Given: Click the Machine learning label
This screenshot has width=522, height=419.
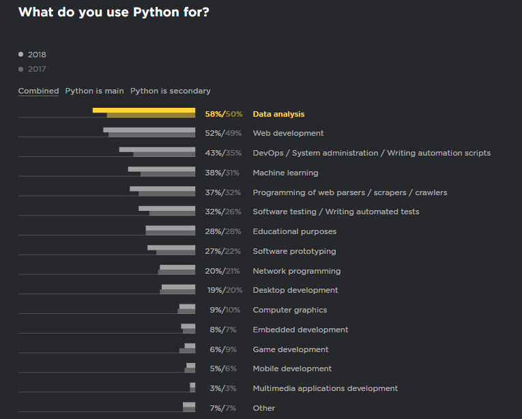Looking at the screenshot, I should [285, 173].
